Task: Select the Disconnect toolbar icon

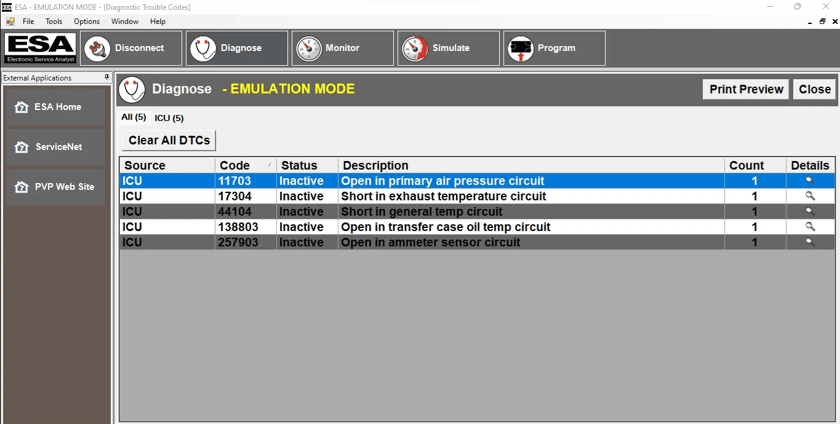Action: point(97,48)
